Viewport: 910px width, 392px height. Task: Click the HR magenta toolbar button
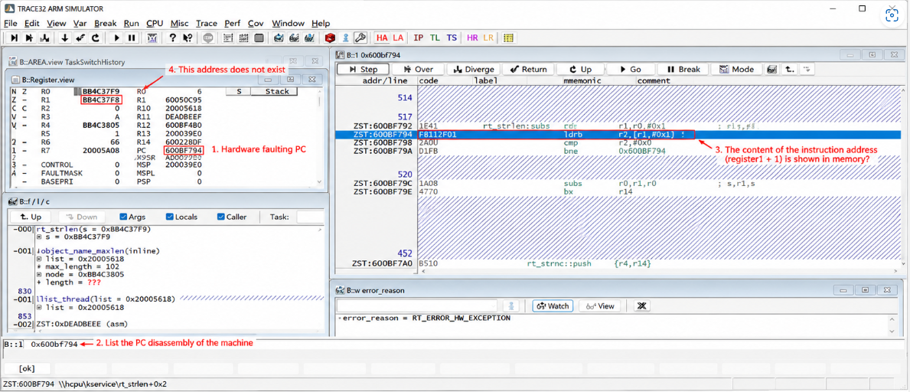(472, 38)
